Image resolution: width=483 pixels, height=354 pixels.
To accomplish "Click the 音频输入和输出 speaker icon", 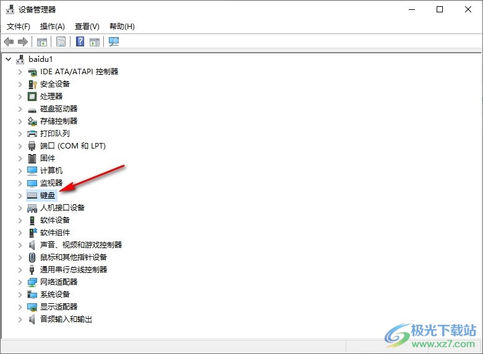I will [x=32, y=319].
